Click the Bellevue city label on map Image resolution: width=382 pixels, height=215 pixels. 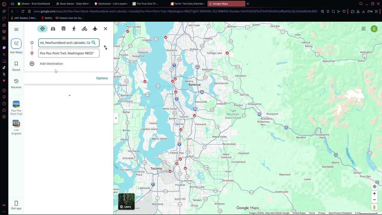coord(195,85)
